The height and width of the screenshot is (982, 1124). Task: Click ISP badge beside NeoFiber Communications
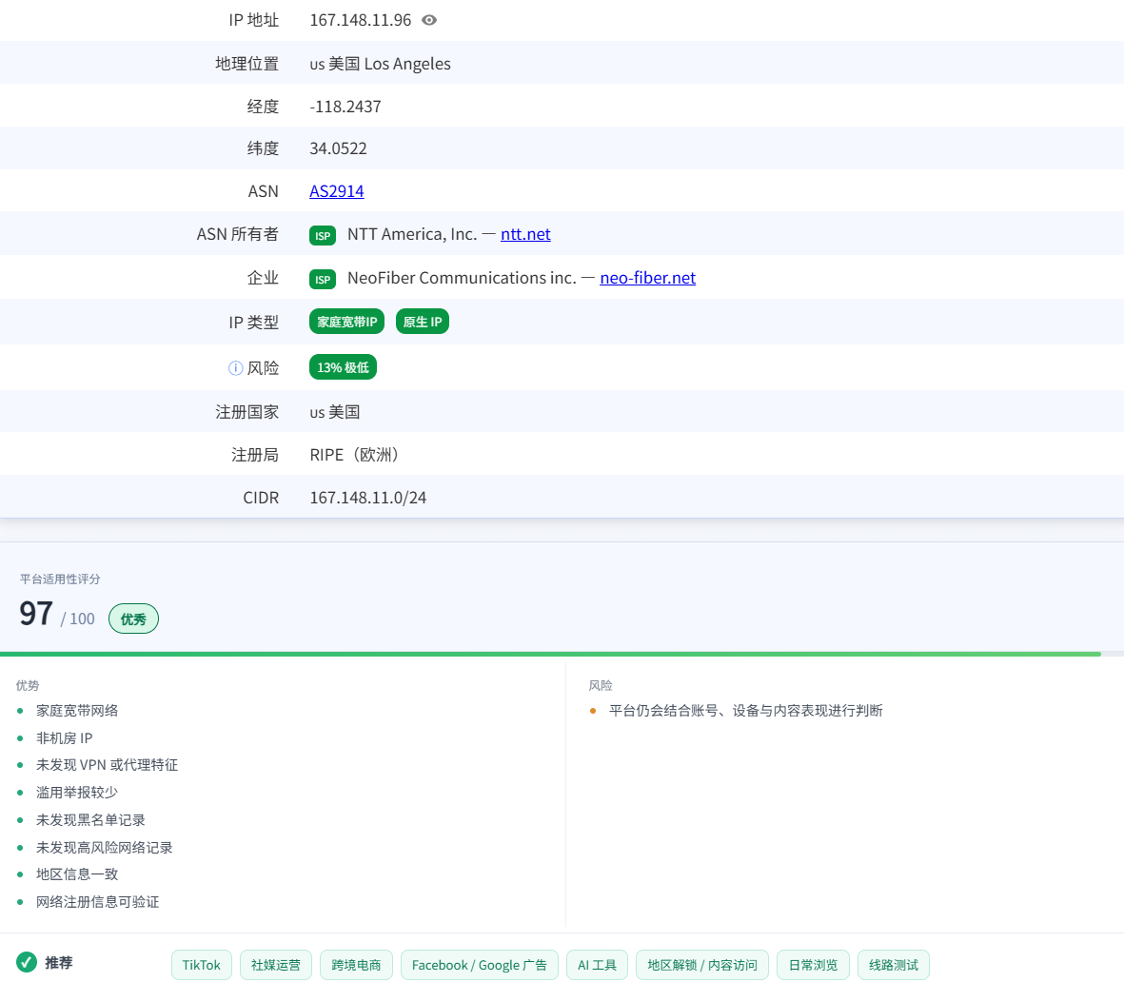(x=323, y=279)
